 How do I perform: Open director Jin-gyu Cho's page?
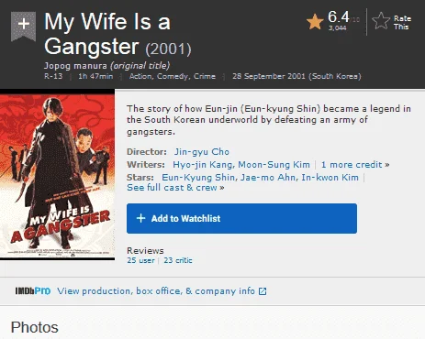click(x=202, y=152)
